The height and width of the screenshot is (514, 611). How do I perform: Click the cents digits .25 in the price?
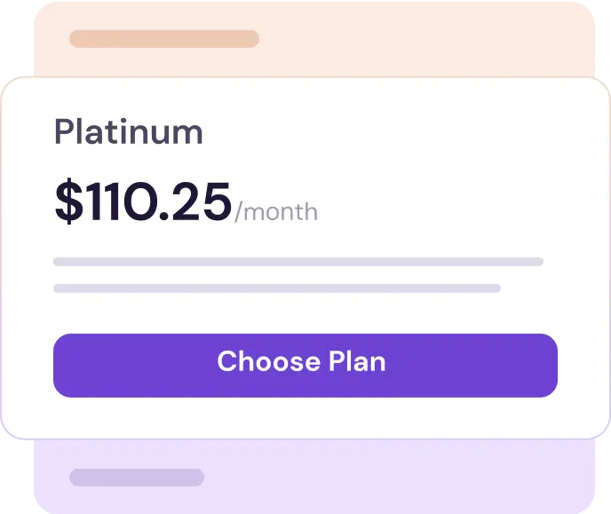click(x=204, y=202)
